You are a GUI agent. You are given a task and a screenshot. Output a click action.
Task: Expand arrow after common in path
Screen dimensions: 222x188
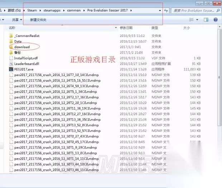pyautogui.click(x=84, y=10)
